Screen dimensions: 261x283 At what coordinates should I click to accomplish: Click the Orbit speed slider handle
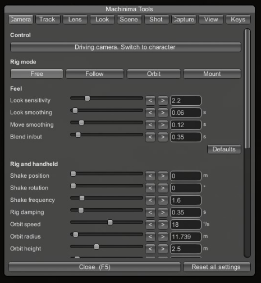(110, 222)
